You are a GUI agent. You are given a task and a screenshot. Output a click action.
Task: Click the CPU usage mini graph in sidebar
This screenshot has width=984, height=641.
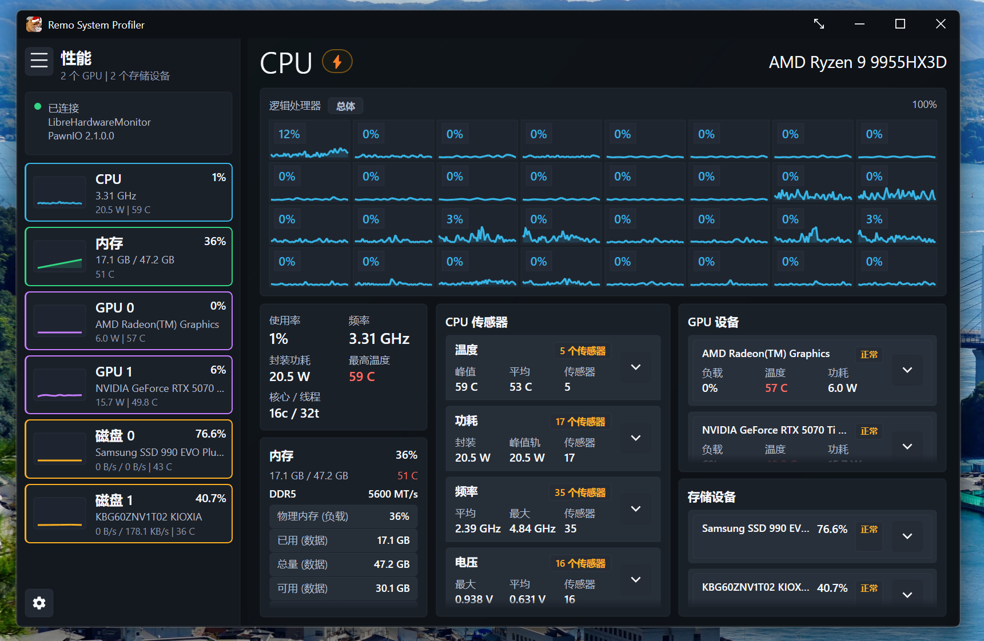(60, 193)
